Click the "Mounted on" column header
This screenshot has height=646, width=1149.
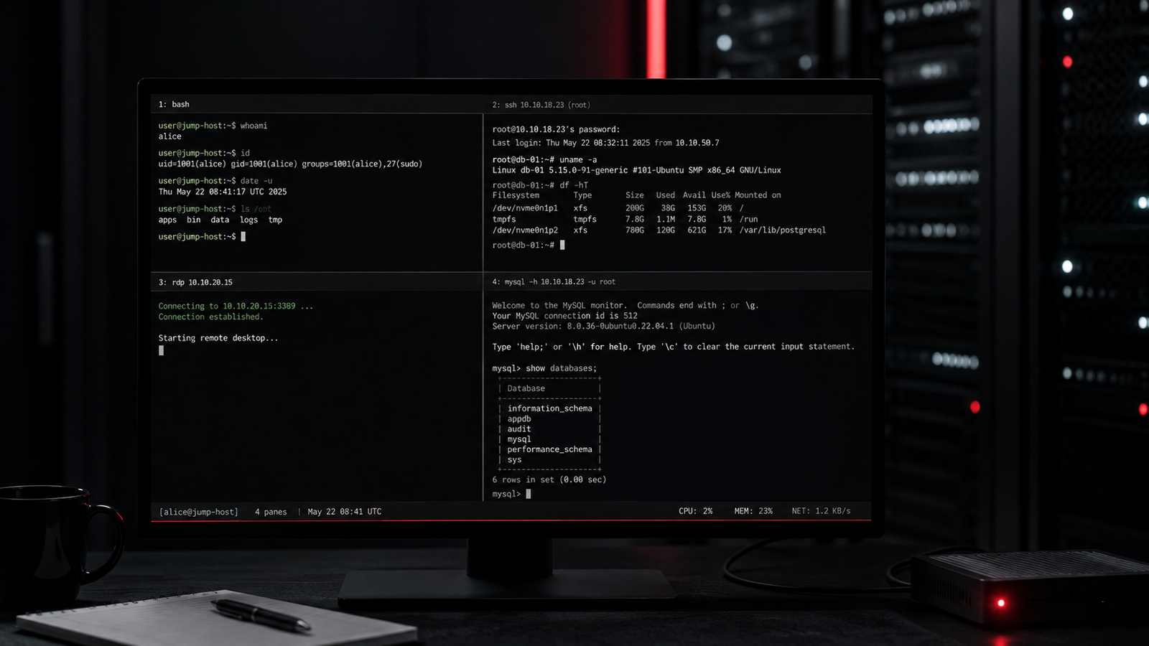pyautogui.click(x=758, y=195)
